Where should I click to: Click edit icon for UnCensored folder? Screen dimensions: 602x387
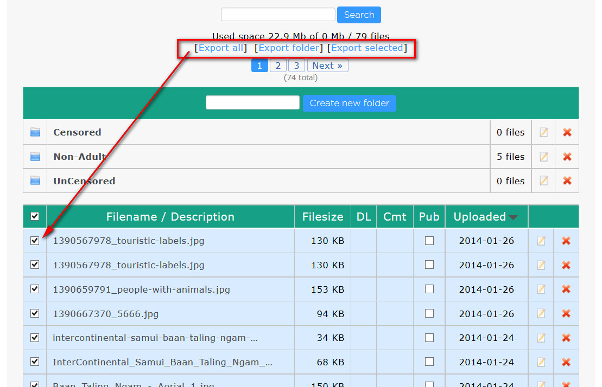point(543,181)
